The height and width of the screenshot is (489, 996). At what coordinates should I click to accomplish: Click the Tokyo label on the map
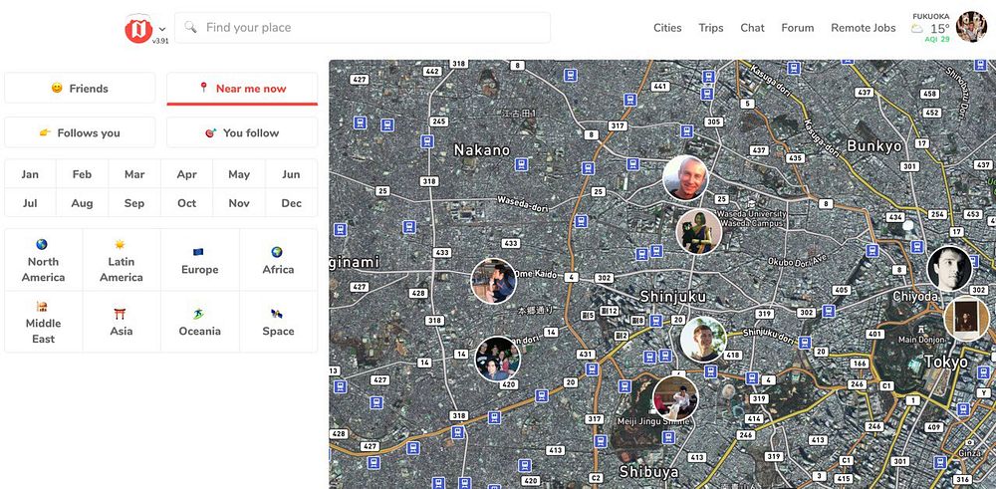(946, 362)
